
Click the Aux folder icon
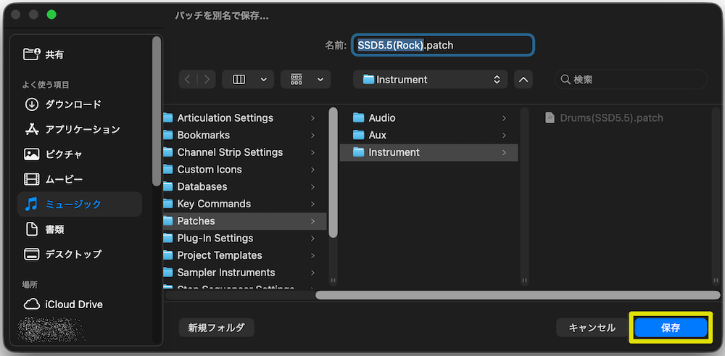(358, 135)
